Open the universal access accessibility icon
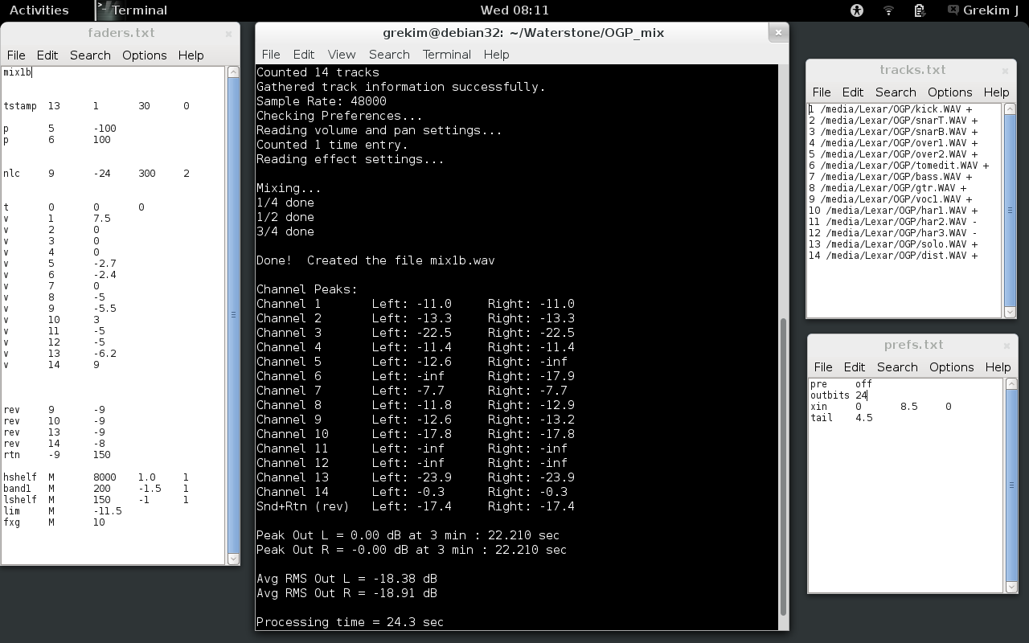The width and height of the screenshot is (1029, 643). [x=857, y=10]
